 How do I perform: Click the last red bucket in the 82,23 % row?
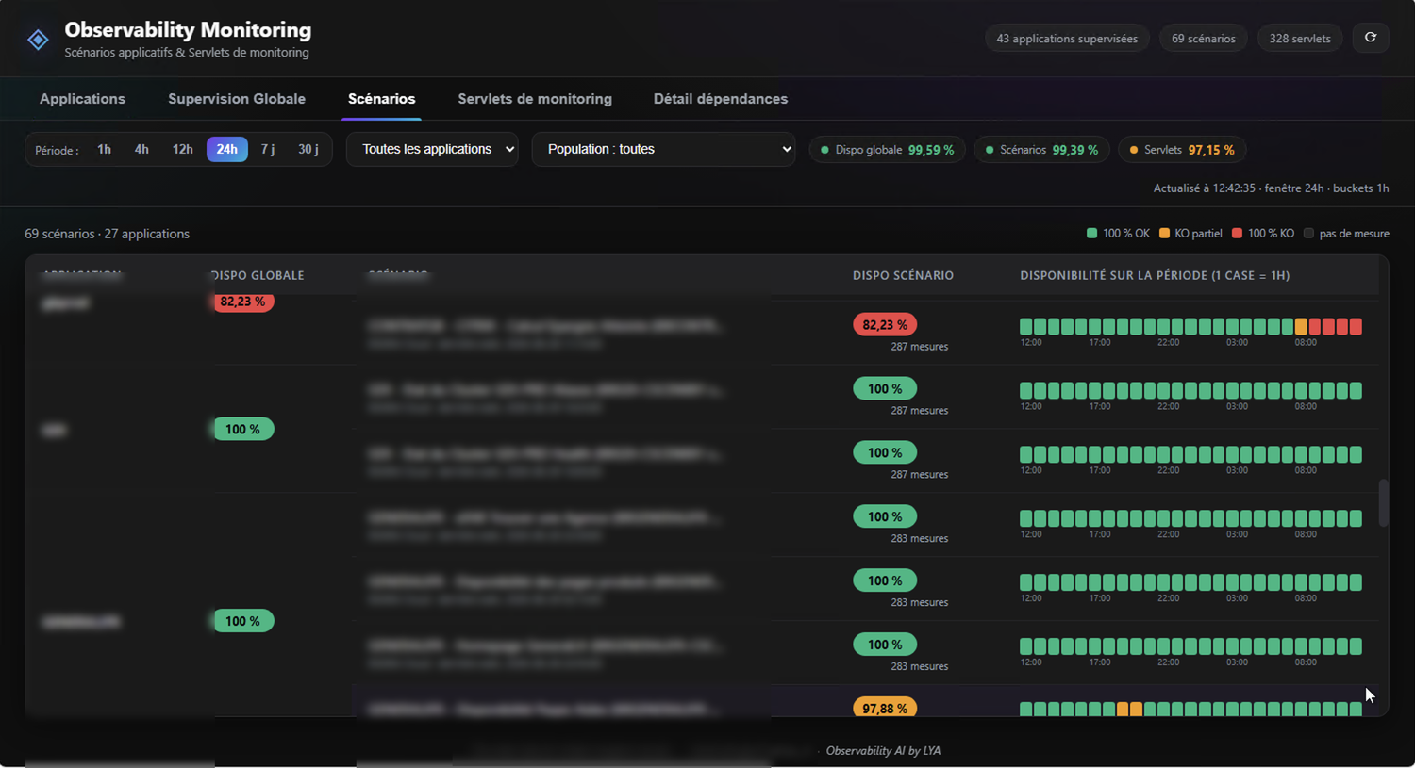[x=1356, y=326]
